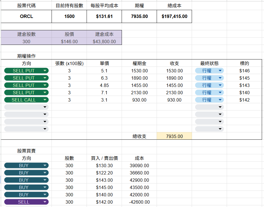
Task: Select the unit price 4.85 cell
Action: 104,85
